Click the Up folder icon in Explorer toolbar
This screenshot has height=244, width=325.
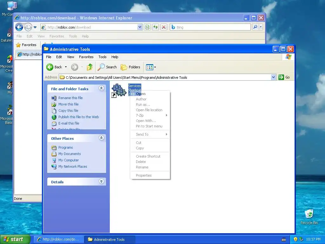[x=90, y=67]
